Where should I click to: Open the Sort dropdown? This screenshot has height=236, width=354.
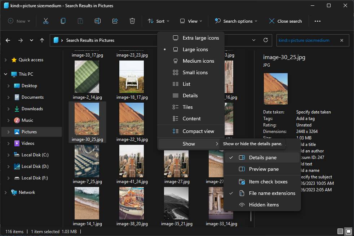(159, 21)
